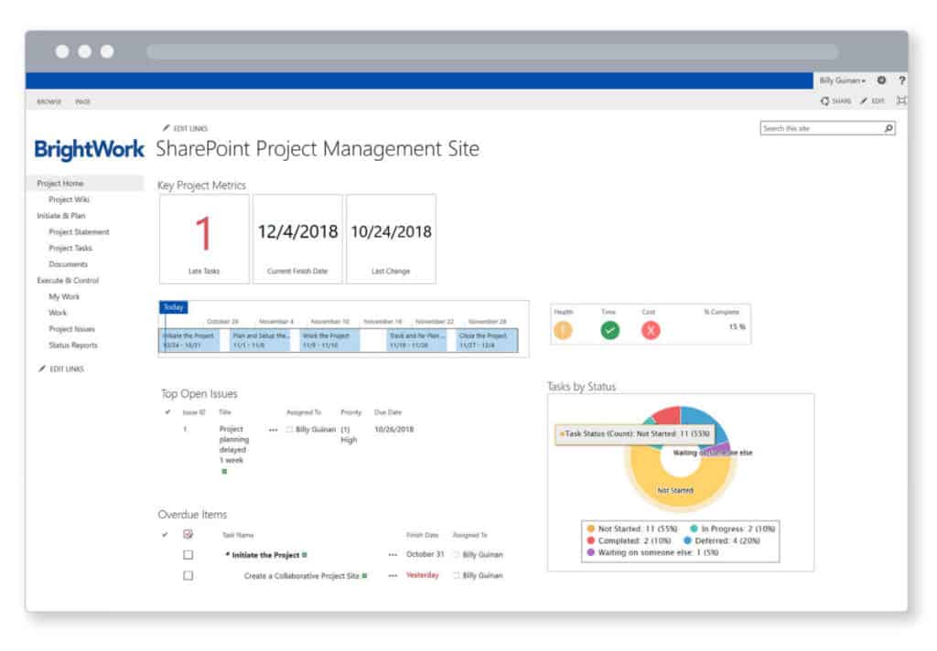This screenshot has width=937, height=651.
Task: Click checkmark column icon in Top Open Issues header
Action: [167, 412]
